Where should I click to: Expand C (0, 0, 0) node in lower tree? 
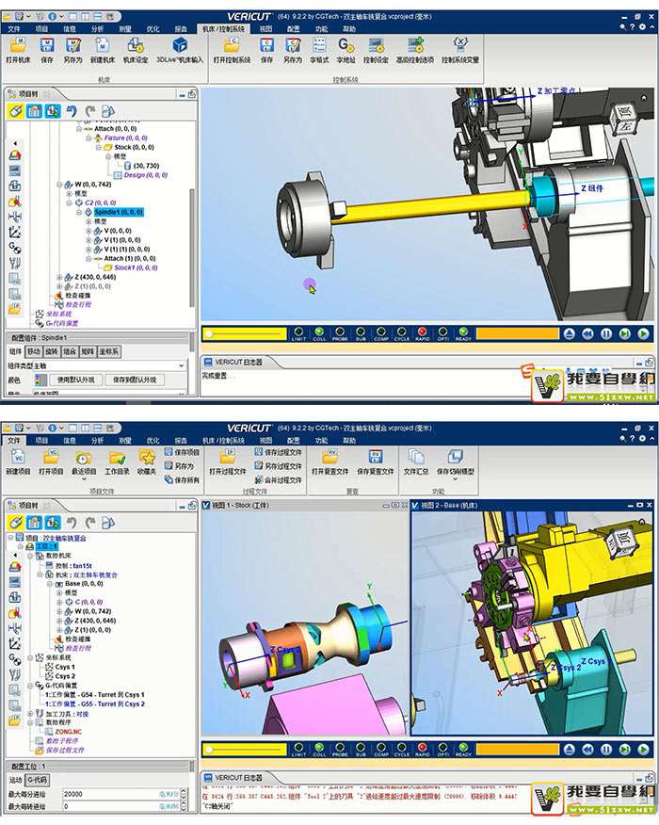point(59,602)
